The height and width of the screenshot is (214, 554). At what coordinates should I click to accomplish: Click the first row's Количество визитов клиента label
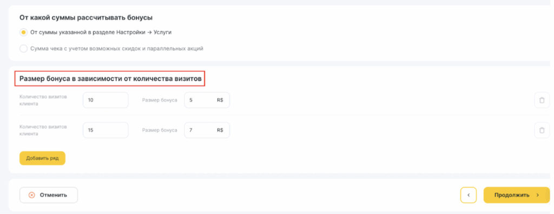(43, 100)
